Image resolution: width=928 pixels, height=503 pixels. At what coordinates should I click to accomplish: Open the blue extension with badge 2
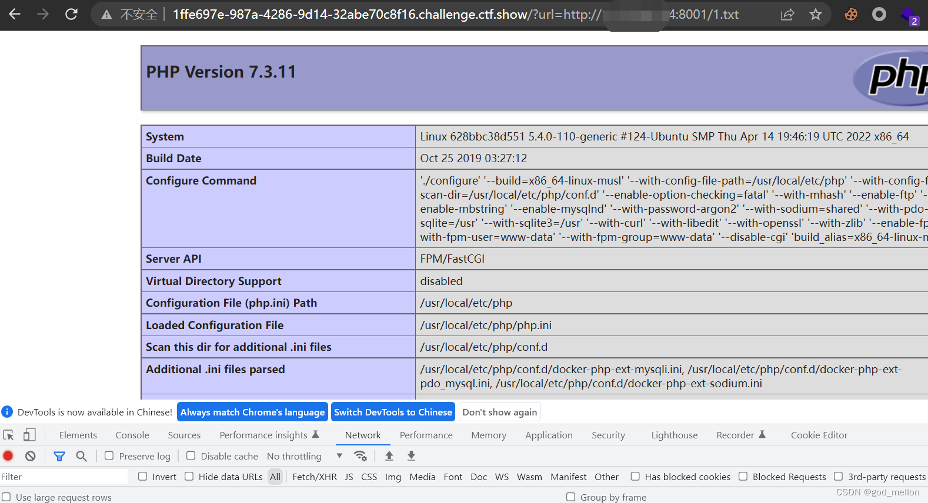click(x=909, y=16)
